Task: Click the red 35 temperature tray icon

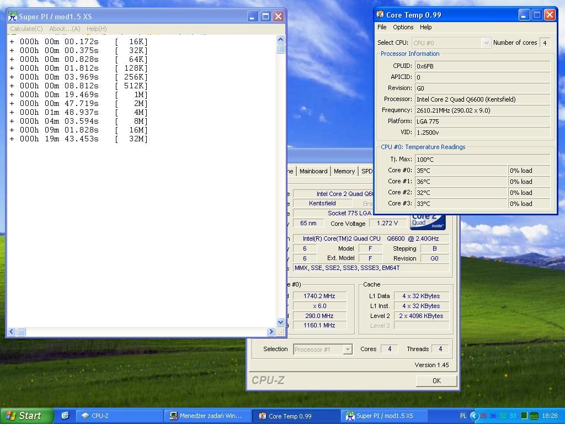Action: [483, 416]
